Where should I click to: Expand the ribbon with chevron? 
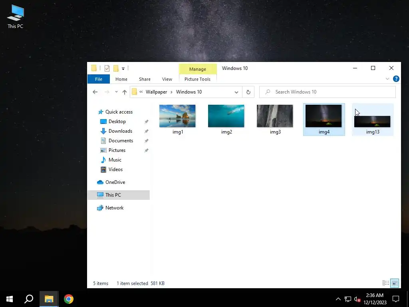[387, 79]
